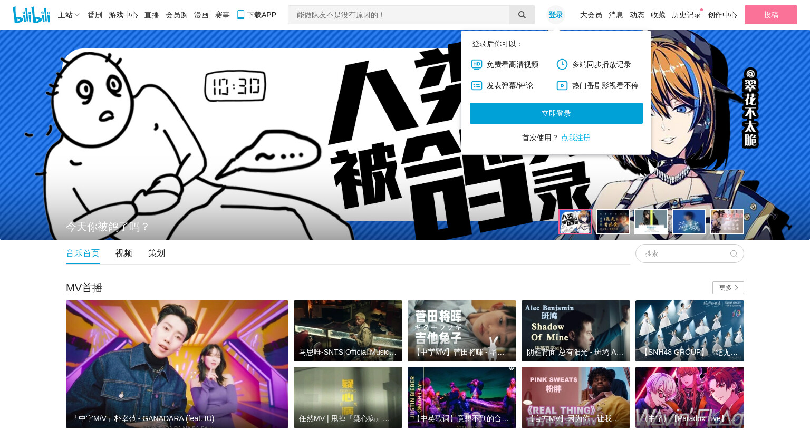Screen dimensions: 810x430
Task: Select the first banner carousel thumbnail
Action: [x=575, y=222]
